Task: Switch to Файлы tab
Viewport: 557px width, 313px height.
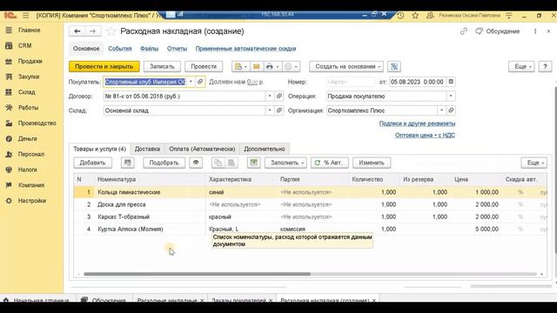Action: click(x=149, y=49)
